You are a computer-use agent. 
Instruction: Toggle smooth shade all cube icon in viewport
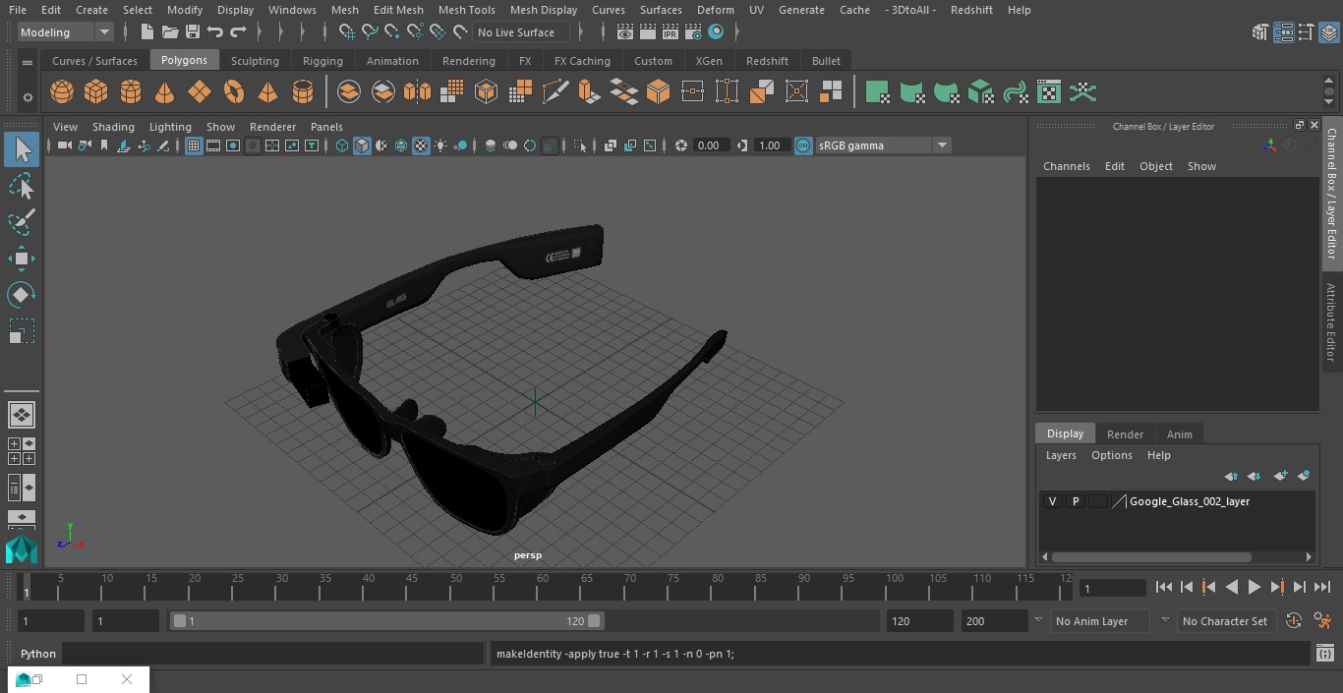click(362, 145)
